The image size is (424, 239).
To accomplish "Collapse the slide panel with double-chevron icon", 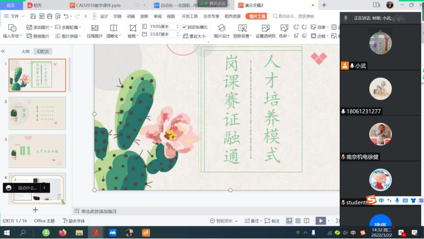I will tap(3, 51).
